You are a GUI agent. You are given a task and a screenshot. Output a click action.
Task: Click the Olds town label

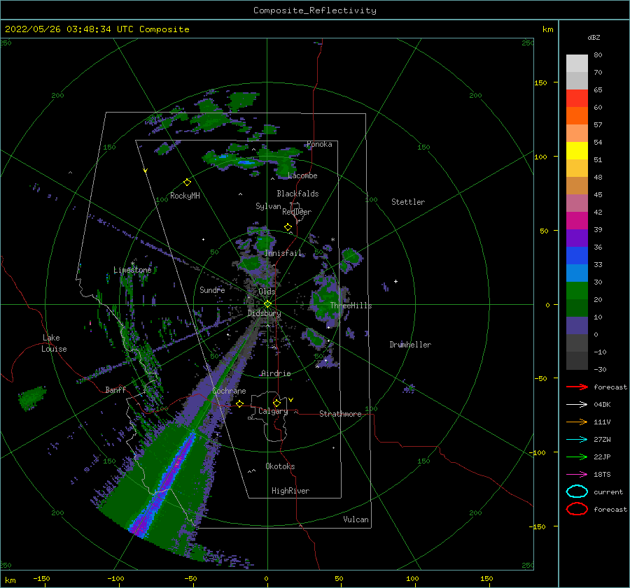tap(267, 292)
